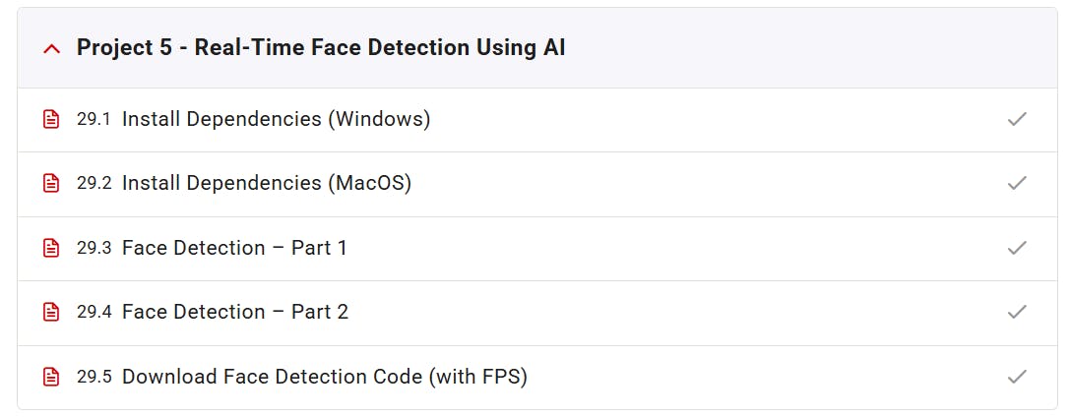
Task: Open Face Detection – Part 1 lesson
Action: pos(234,248)
